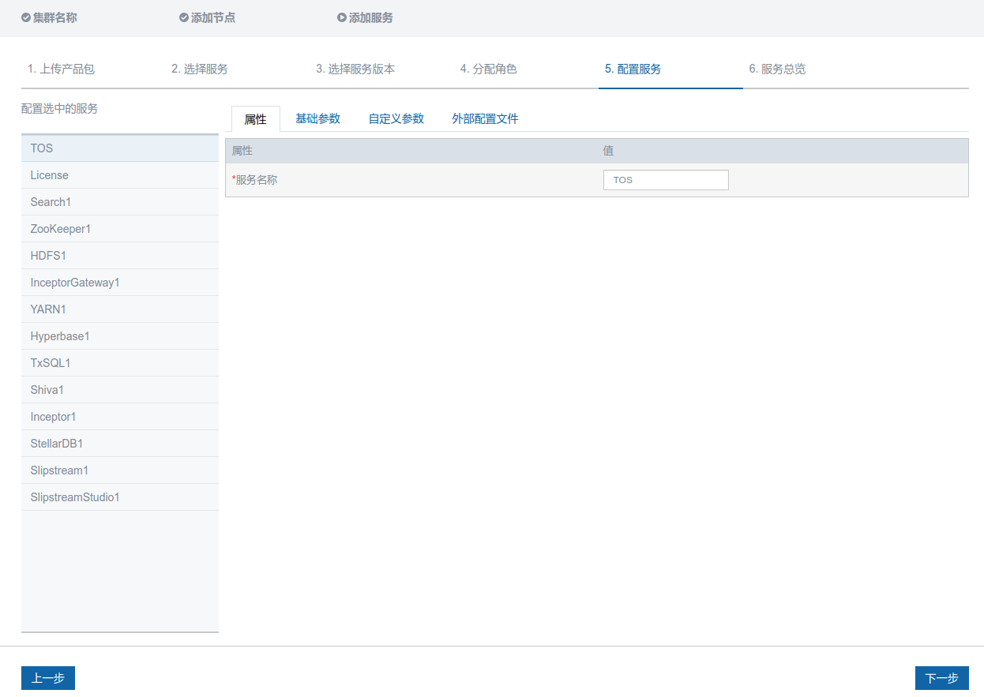Click the 下一步 button
Screen dimensions: 984x697
point(942,678)
